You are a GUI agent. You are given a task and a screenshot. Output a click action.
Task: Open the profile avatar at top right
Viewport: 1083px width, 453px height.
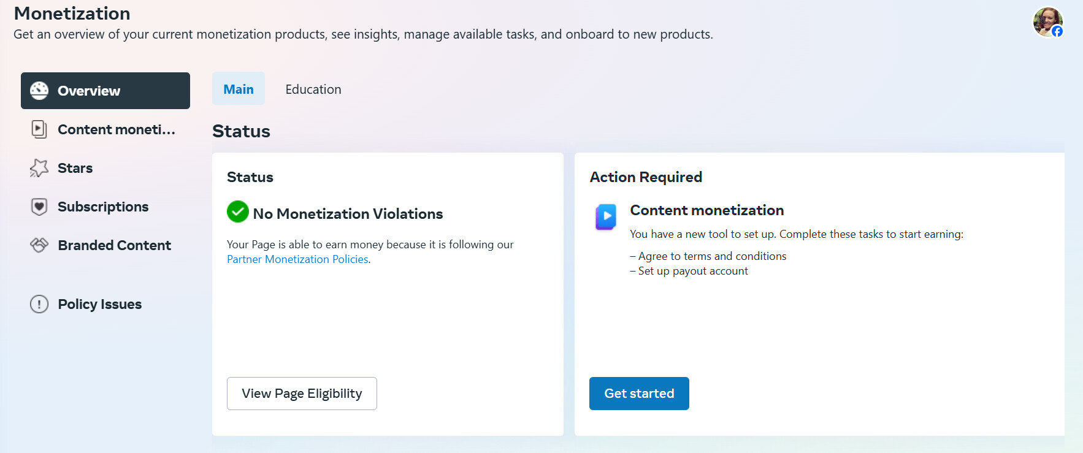click(x=1047, y=22)
